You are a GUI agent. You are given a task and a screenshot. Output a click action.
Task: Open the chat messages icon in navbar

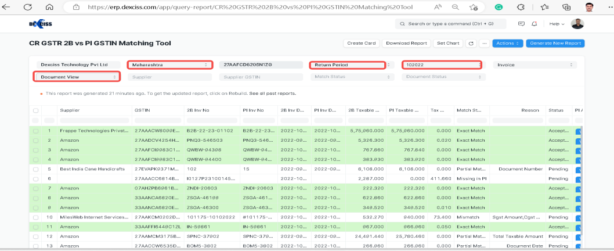pyautogui.click(x=521, y=24)
